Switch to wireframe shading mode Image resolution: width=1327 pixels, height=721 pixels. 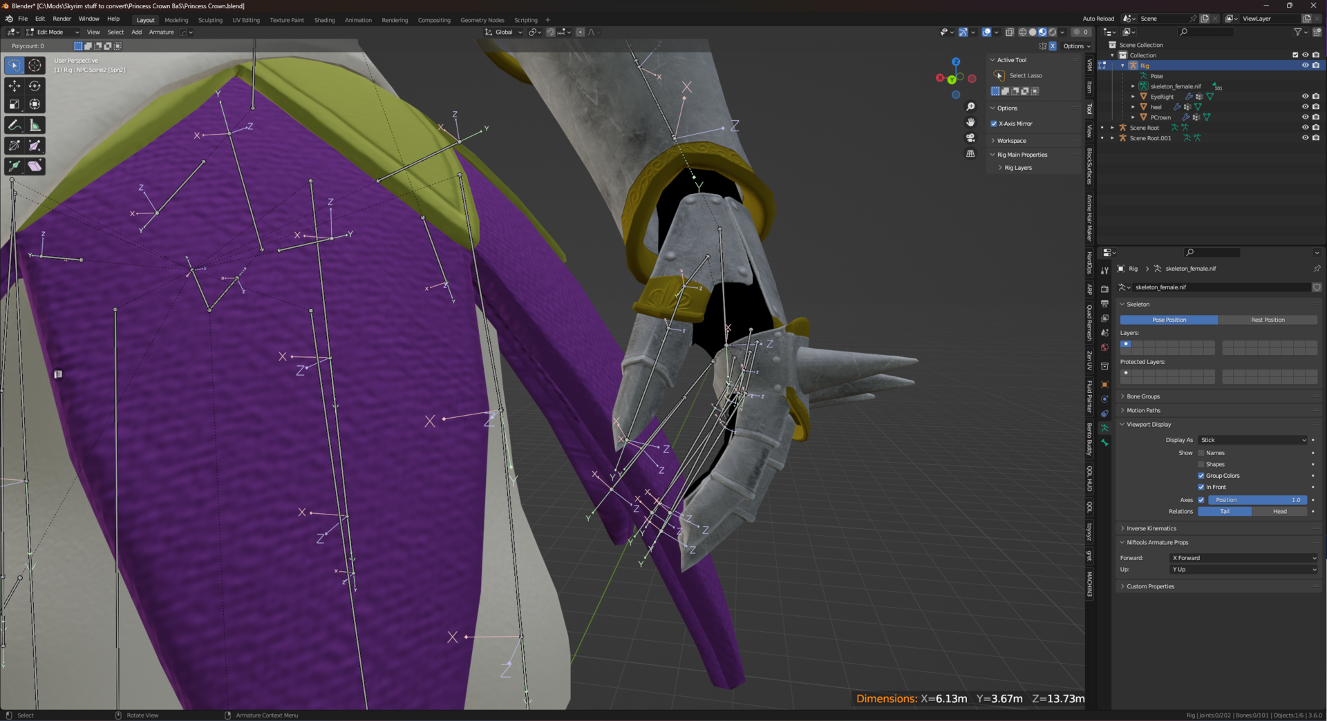tap(1023, 32)
